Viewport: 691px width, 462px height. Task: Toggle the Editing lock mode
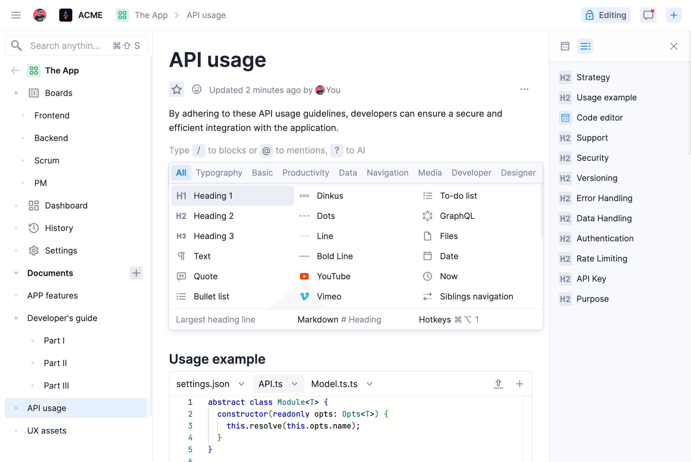[606, 15]
